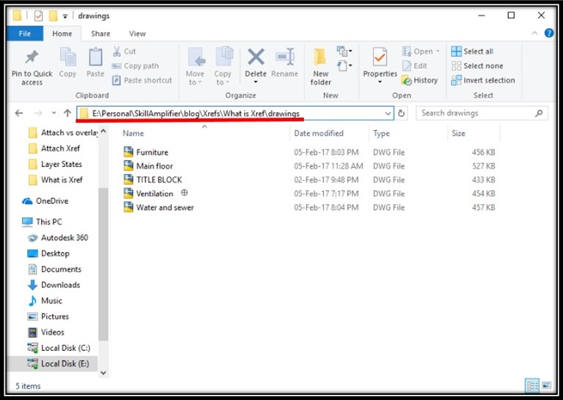563x400 pixels.
Task: Open the address bar history dropdown
Action: 388,114
